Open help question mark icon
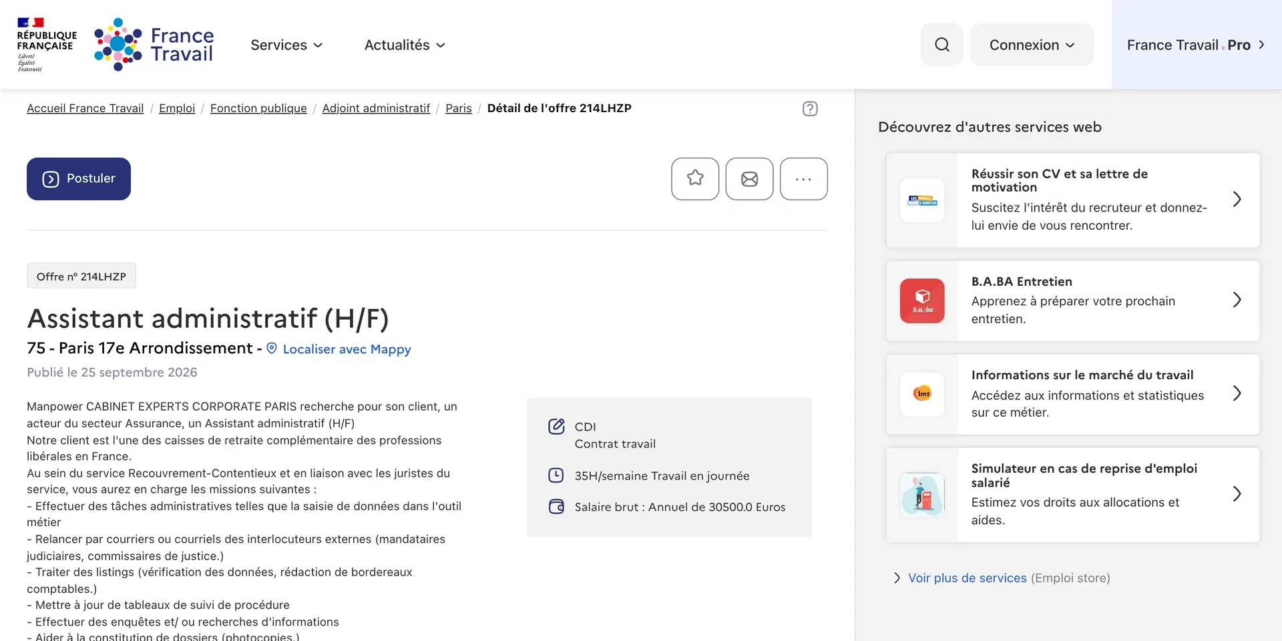Viewport: 1282px width, 641px height. pos(810,109)
